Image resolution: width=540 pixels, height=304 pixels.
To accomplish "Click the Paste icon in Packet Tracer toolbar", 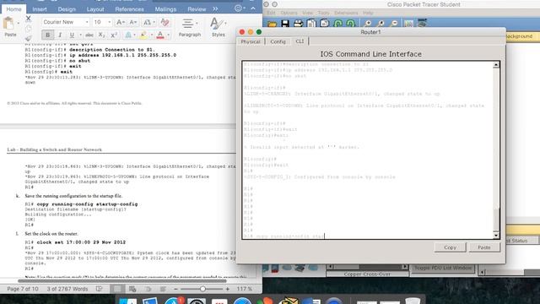I will [324, 24].
